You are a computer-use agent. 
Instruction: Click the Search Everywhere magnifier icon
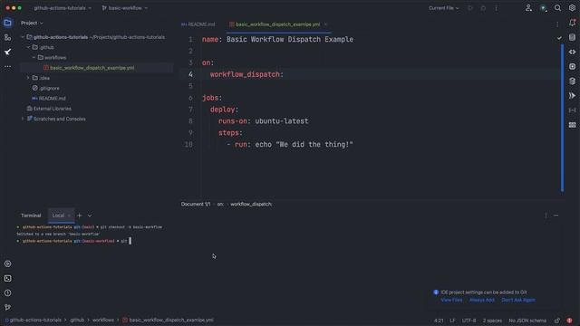(x=557, y=8)
